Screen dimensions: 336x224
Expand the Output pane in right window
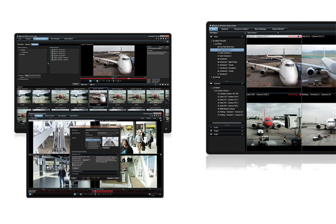coord(242,131)
